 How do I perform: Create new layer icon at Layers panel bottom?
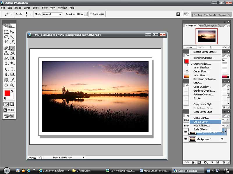click(x=218, y=162)
